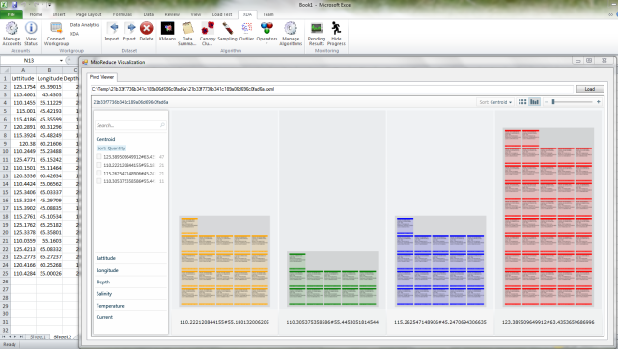This screenshot has width=618, height=349.
Task: Switch to grid view in Pivot Viewer
Action: click(522, 102)
